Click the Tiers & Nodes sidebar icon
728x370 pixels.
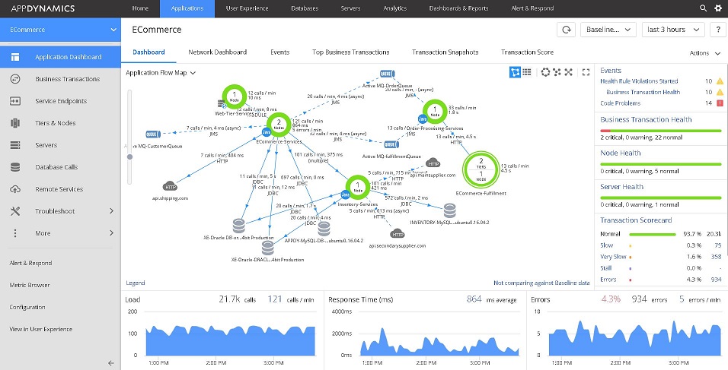click(x=15, y=123)
